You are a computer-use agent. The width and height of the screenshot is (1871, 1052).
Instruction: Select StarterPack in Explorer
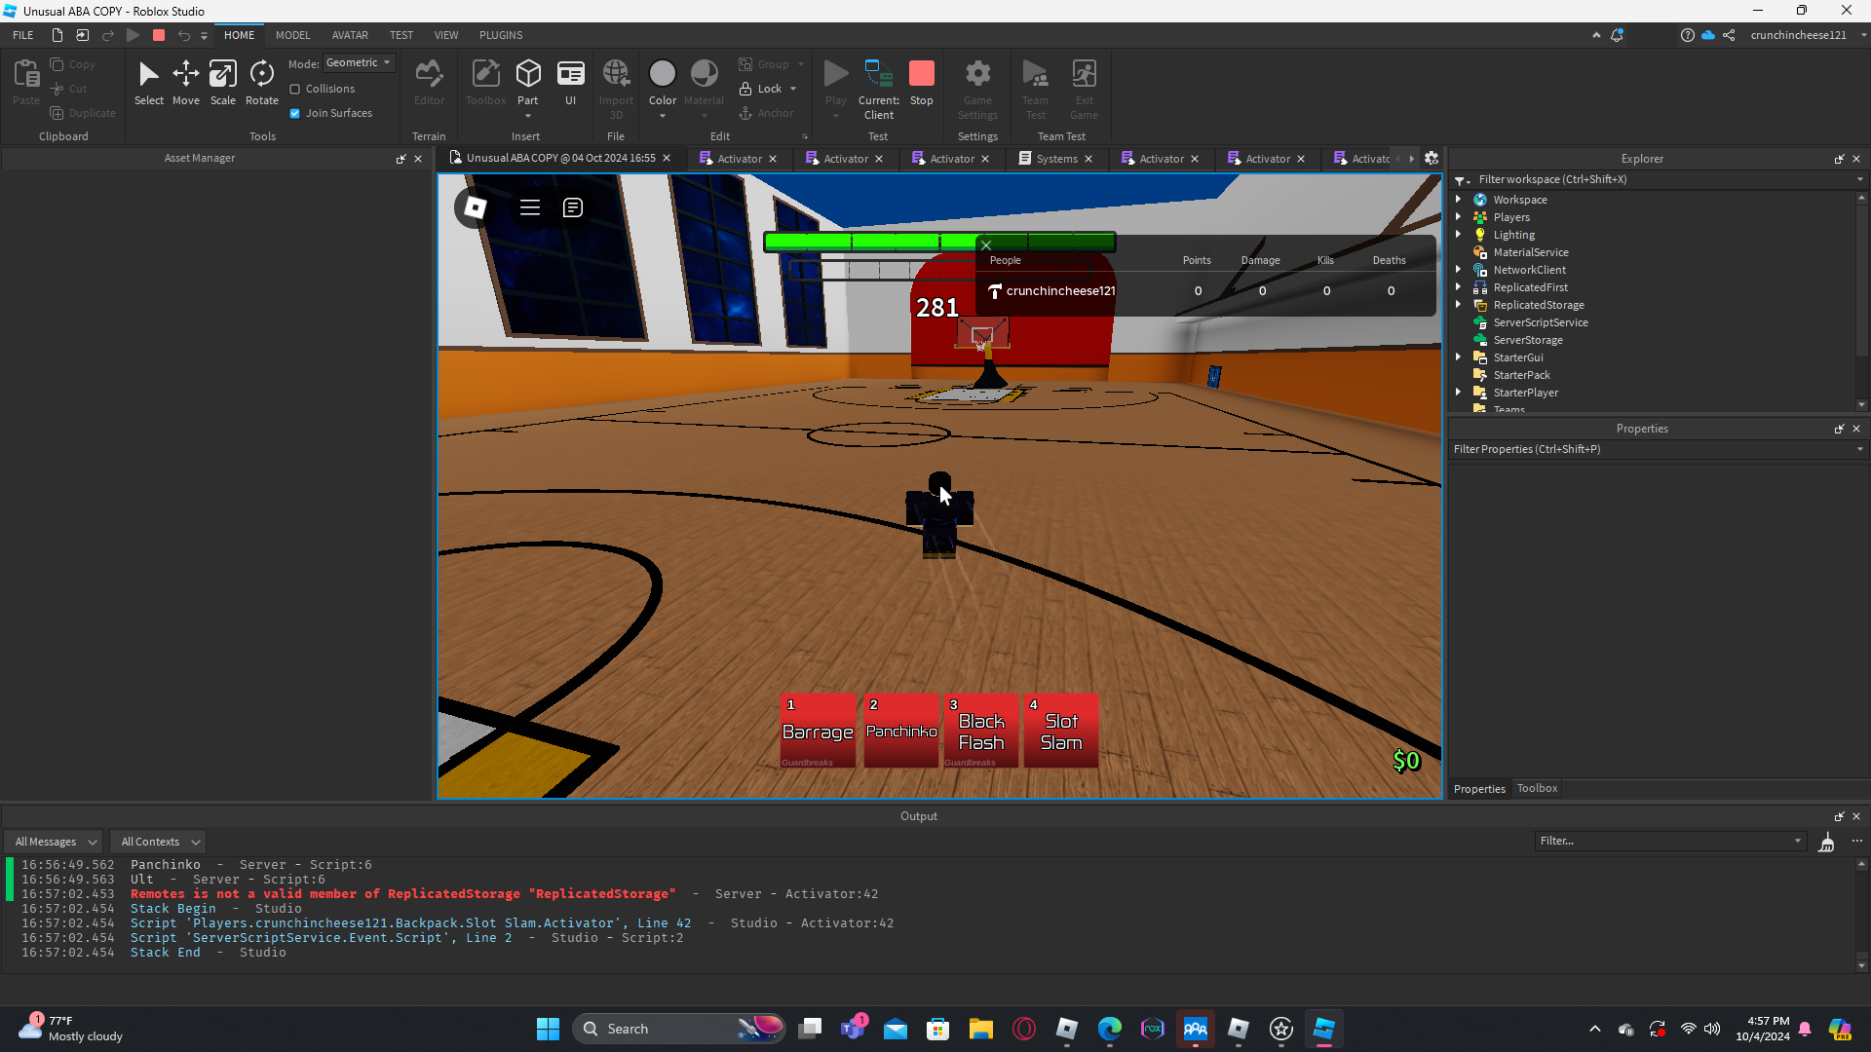1521,375
